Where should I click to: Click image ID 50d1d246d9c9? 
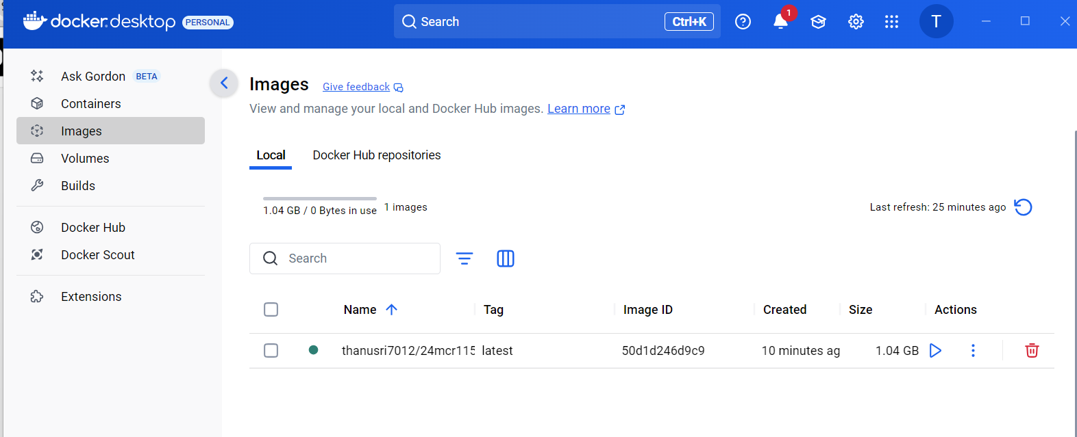point(663,351)
